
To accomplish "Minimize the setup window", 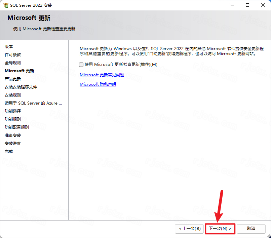I will pyautogui.click(x=232, y=5).
